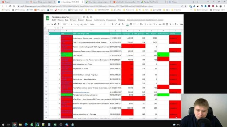Open the Правка menu

click(61, 20)
